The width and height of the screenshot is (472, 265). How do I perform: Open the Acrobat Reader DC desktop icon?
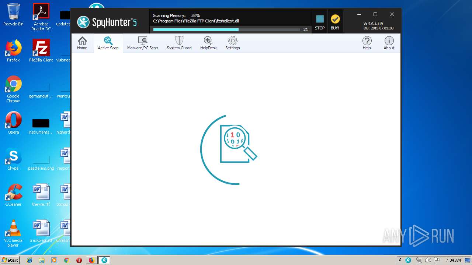pyautogui.click(x=41, y=17)
